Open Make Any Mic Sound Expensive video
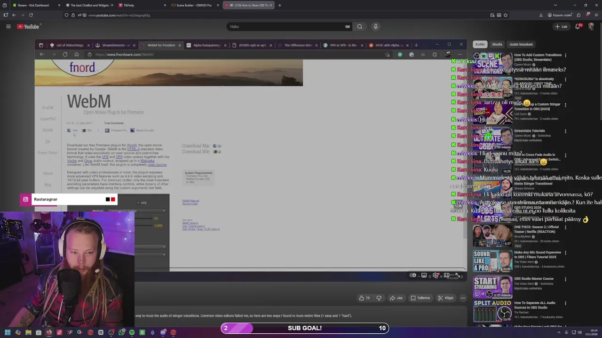The height and width of the screenshot is (338, 602). click(x=538, y=254)
